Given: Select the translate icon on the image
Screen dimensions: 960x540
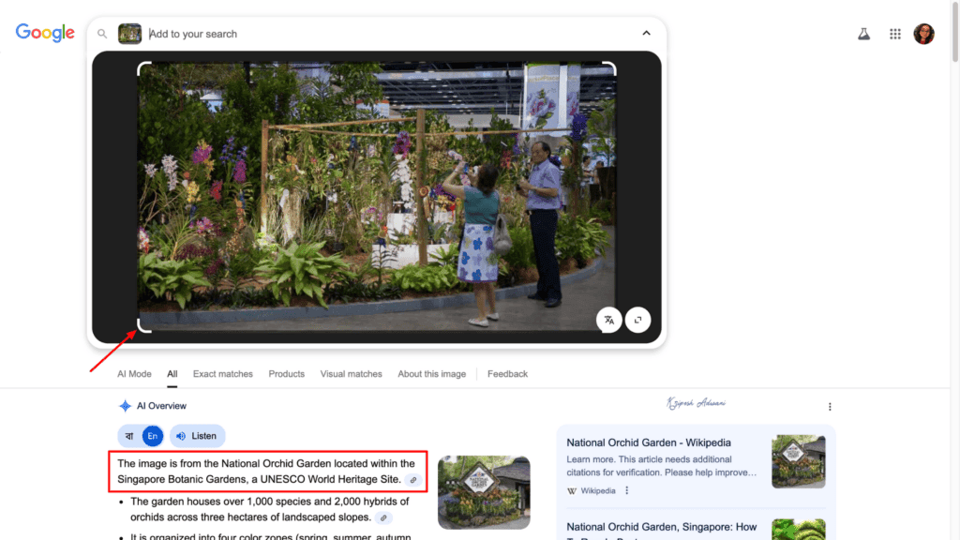Looking at the screenshot, I should (x=608, y=320).
